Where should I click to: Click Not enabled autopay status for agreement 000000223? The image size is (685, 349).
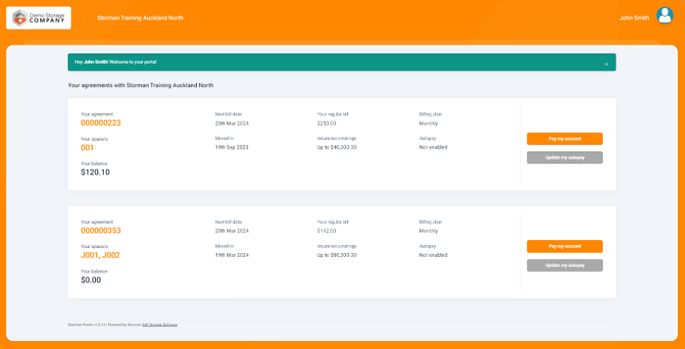coord(433,147)
